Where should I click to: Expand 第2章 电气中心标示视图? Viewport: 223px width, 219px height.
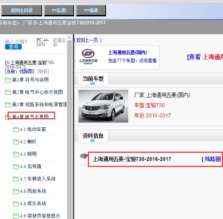click(x=37, y=92)
